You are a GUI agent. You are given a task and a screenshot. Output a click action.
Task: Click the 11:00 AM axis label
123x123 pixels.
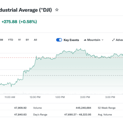point(10,97)
